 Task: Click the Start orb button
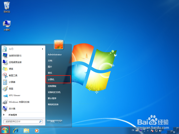pyautogui.click(x=5, y=130)
